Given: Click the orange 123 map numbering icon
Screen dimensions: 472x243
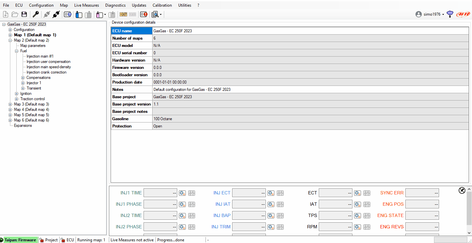Looking at the screenshot, I should coord(123,14).
